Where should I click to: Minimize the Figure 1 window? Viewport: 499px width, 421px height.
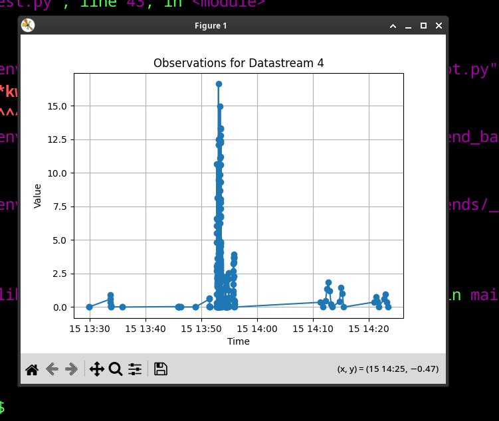408,26
